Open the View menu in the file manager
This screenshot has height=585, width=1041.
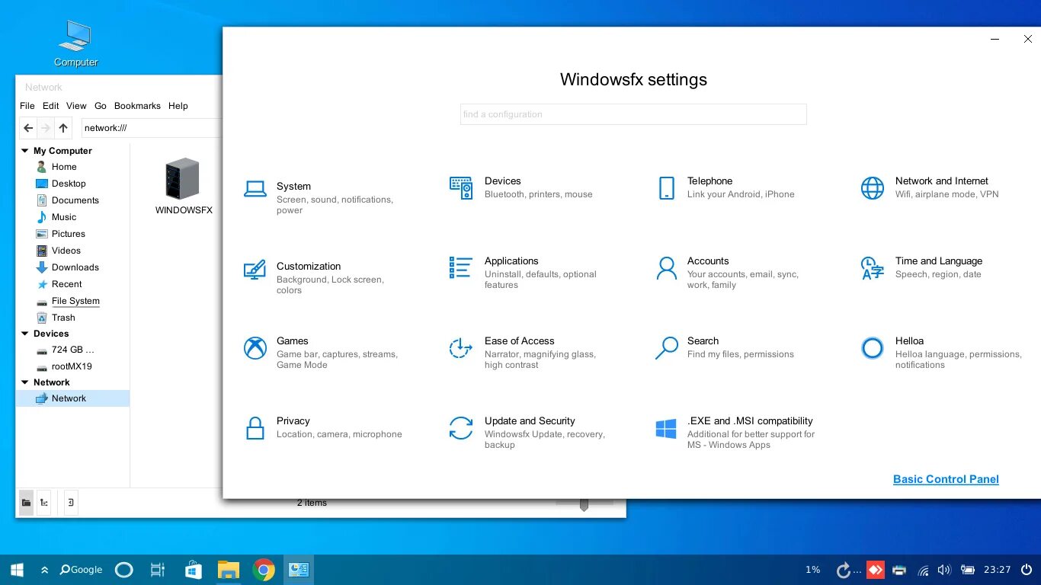tap(75, 106)
